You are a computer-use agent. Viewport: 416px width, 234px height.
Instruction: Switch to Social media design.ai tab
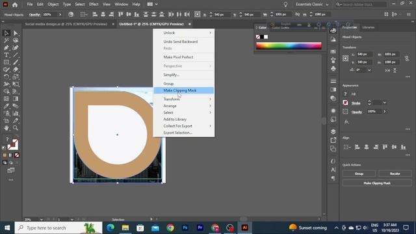66,24
